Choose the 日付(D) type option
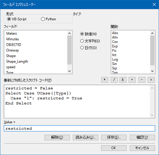159x155 pixels. 88,48
